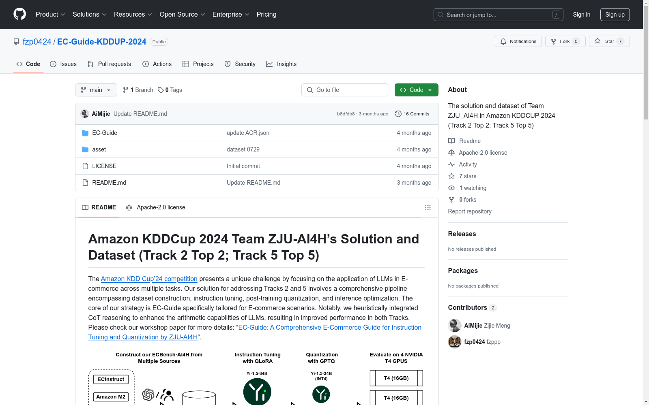Expand the Solutions menu
This screenshot has height=405, width=649.
(90, 15)
